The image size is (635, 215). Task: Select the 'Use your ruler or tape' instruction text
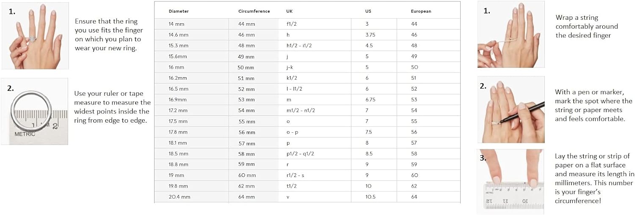point(112,107)
